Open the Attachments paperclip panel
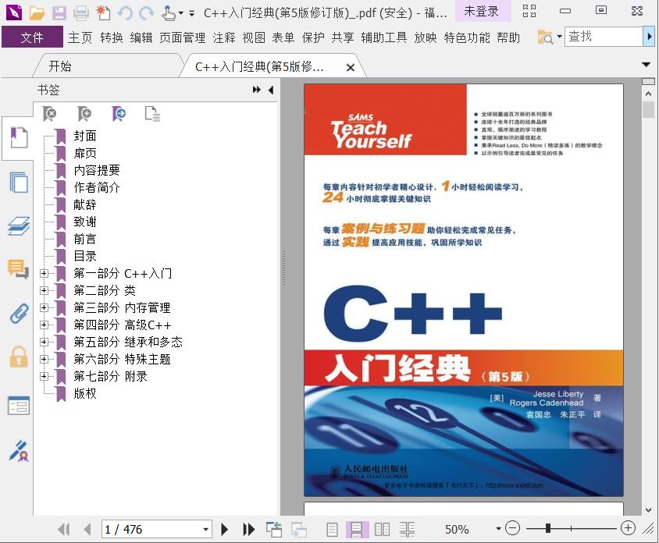This screenshot has width=659, height=543. [20, 313]
